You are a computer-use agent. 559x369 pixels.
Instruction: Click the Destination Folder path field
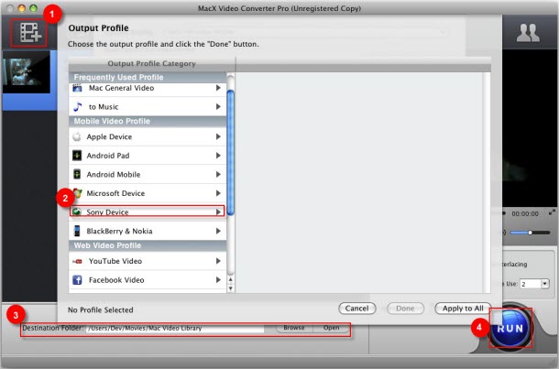(x=175, y=329)
